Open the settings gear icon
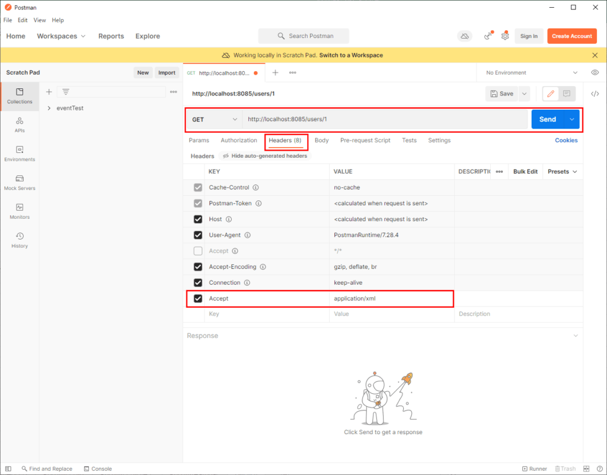 click(x=504, y=36)
